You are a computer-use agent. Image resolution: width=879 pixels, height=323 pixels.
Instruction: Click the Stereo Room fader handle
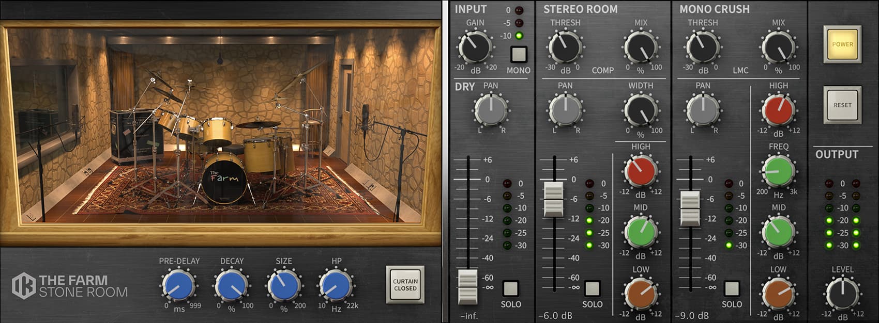click(553, 199)
